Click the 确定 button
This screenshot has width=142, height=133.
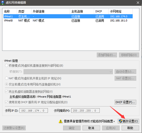tap(72, 128)
